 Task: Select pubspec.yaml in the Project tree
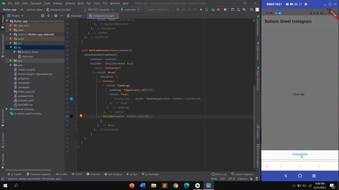click(23, 100)
